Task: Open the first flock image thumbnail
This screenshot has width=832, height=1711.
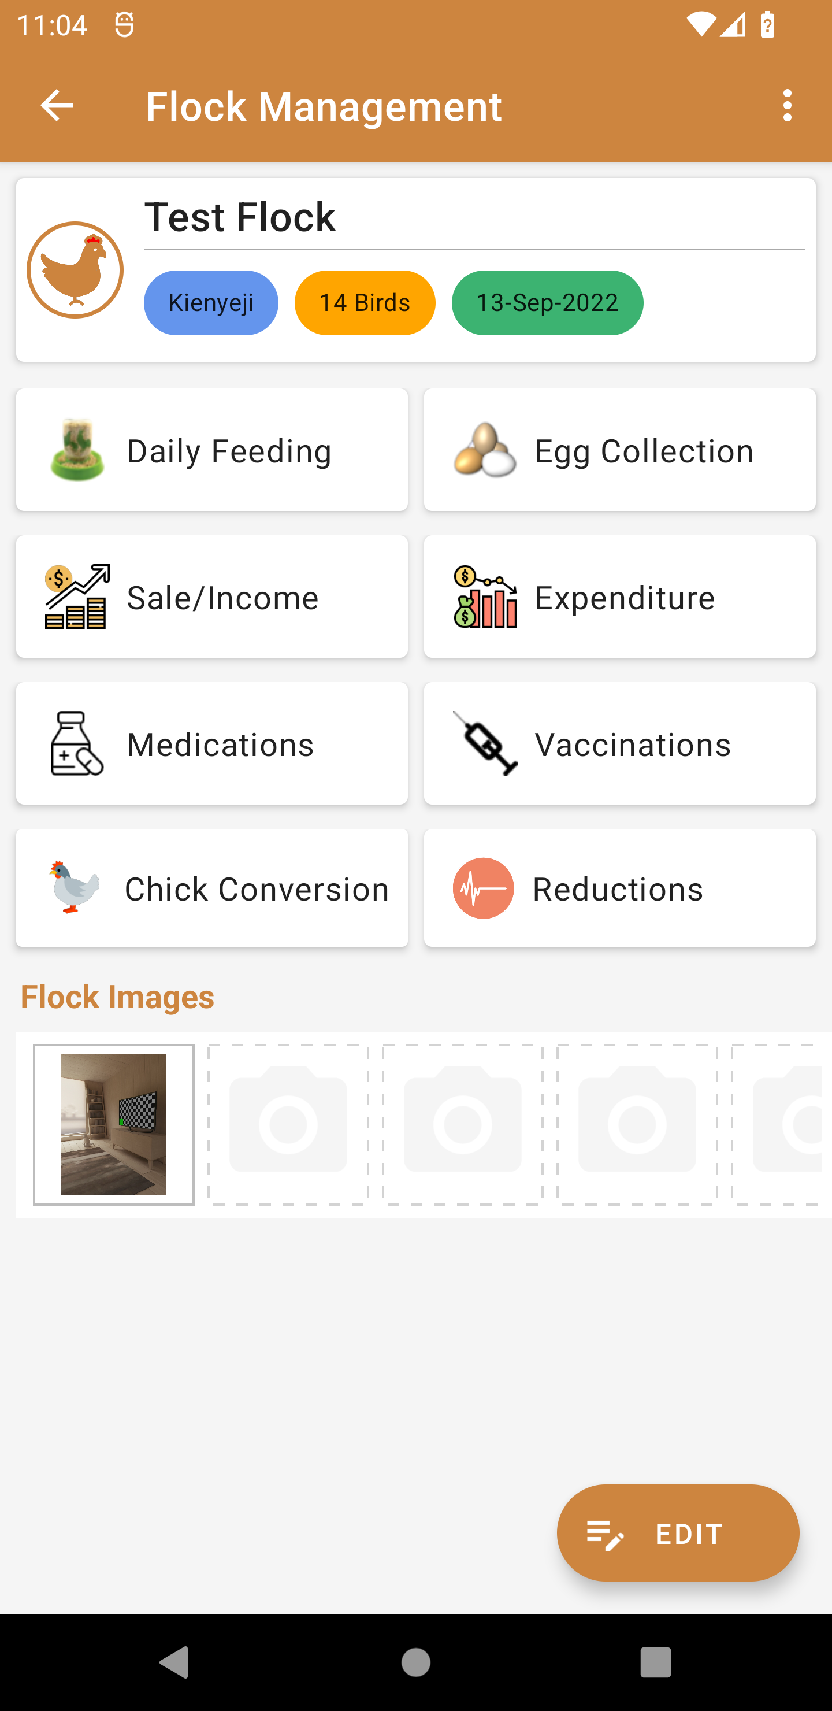Action: tap(114, 1124)
